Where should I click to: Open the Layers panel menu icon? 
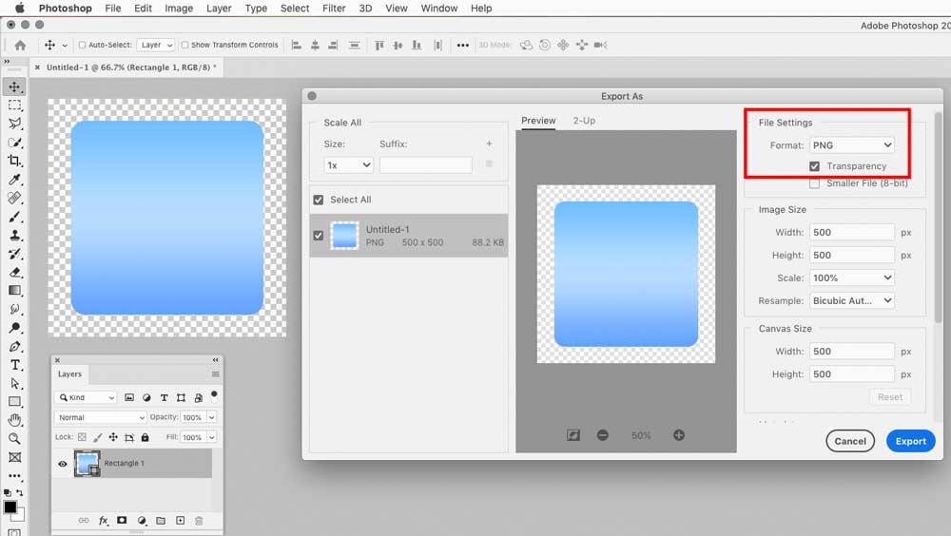point(215,374)
